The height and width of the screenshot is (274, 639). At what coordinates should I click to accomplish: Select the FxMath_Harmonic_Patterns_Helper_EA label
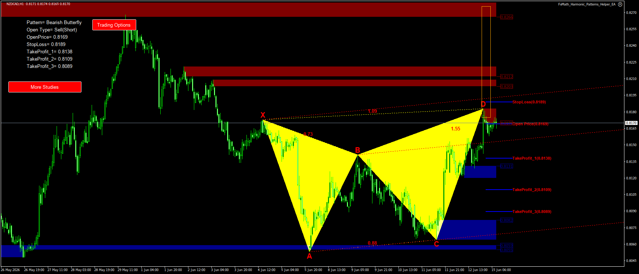pos(587,4)
